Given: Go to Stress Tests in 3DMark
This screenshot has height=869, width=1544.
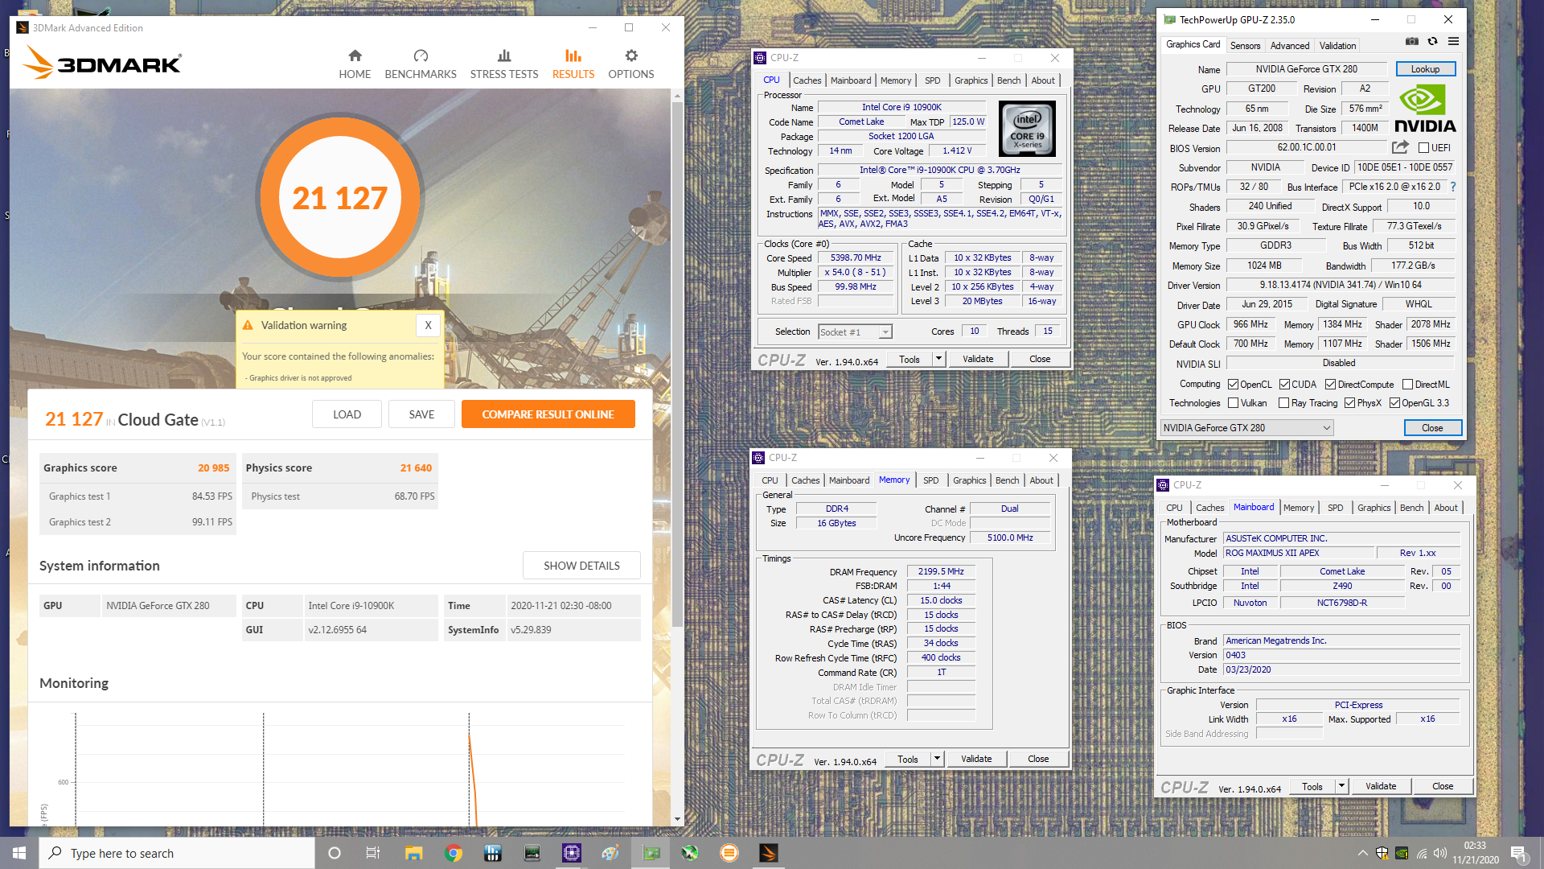Looking at the screenshot, I should 504,64.
